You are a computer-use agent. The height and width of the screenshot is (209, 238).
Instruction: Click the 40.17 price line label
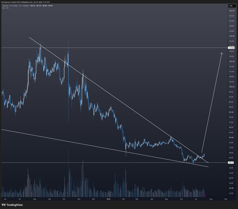coord(231,163)
